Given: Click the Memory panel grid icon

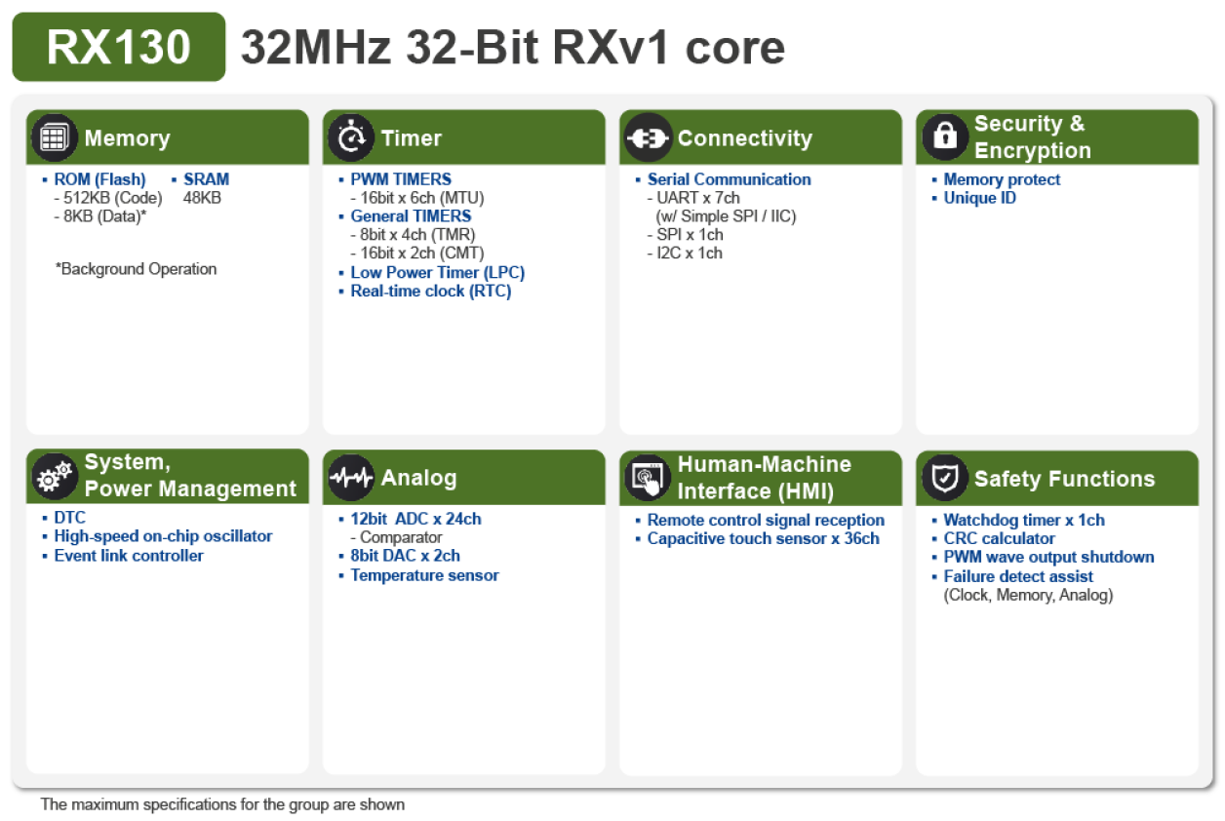Looking at the screenshot, I should (54, 137).
